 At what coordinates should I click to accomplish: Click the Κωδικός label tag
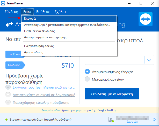(x=15, y=65)
